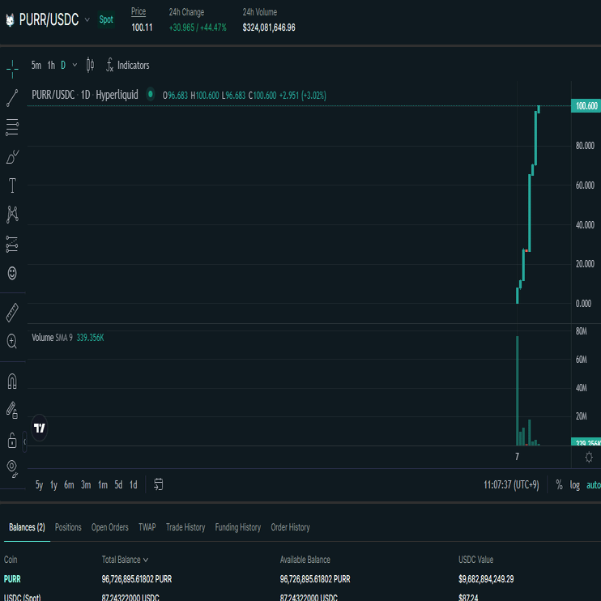Set chart range to 1y
Image resolution: width=601 pixels, height=601 pixels.
pyautogui.click(x=53, y=485)
